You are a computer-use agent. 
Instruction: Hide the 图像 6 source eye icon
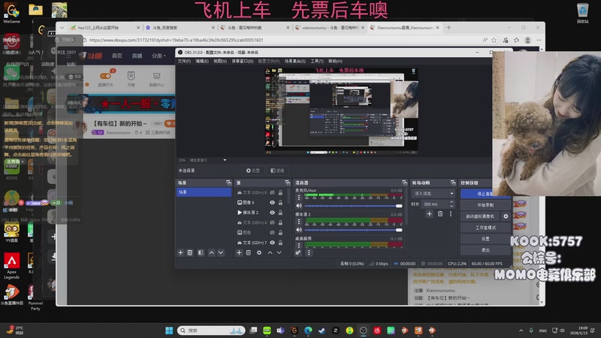tap(272, 202)
